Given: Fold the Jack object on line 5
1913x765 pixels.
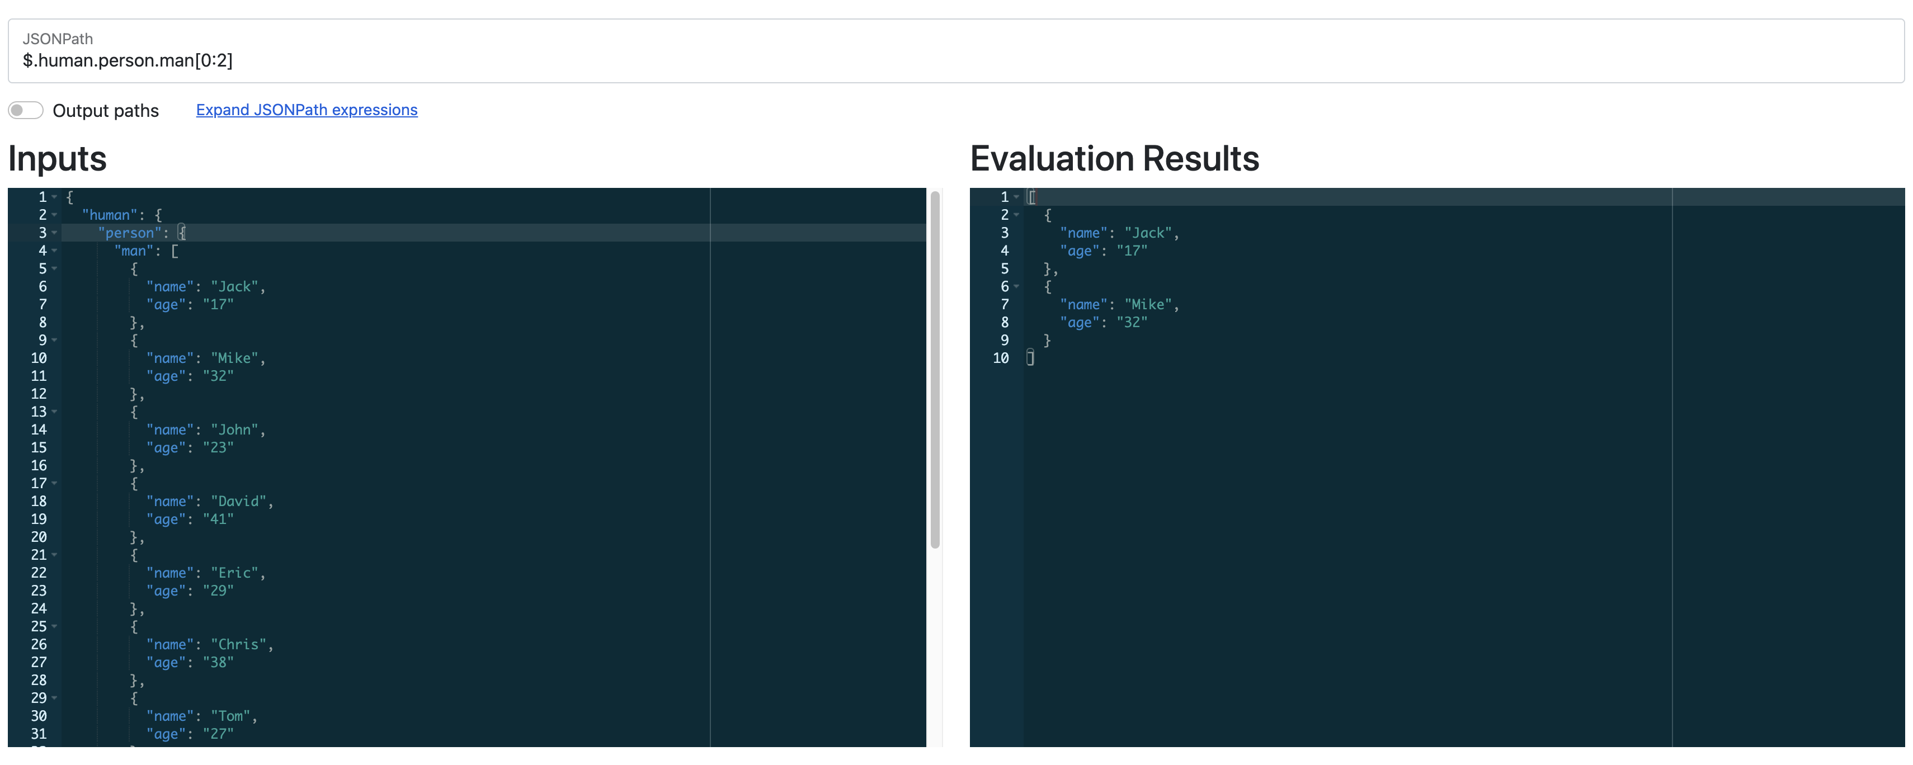Looking at the screenshot, I should [55, 268].
